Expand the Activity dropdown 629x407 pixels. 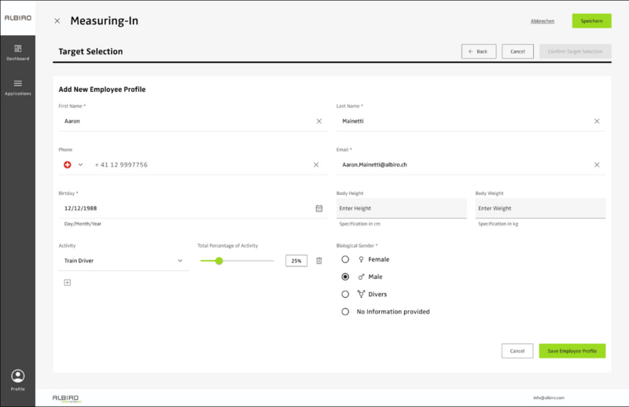coord(179,261)
